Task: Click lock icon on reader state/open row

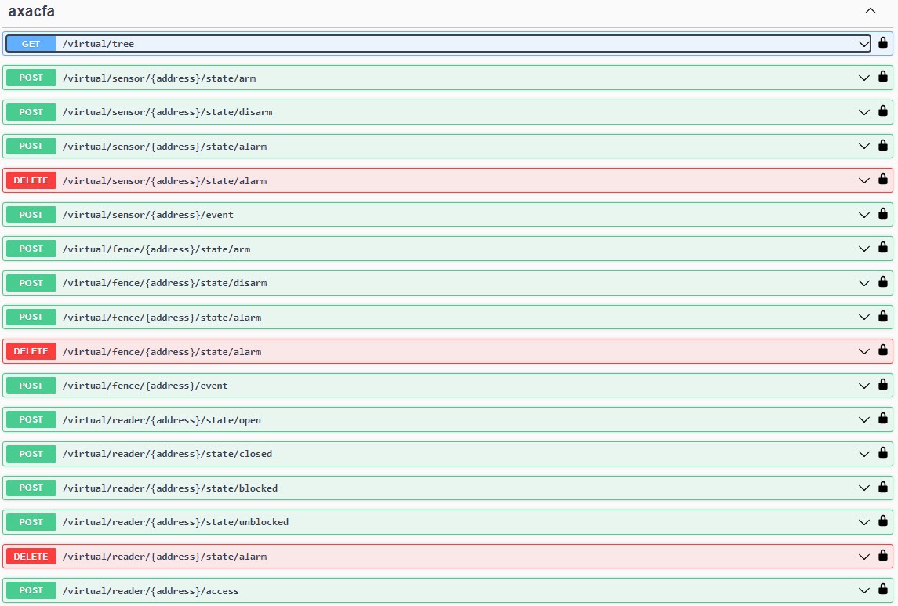Action: coord(883,419)
